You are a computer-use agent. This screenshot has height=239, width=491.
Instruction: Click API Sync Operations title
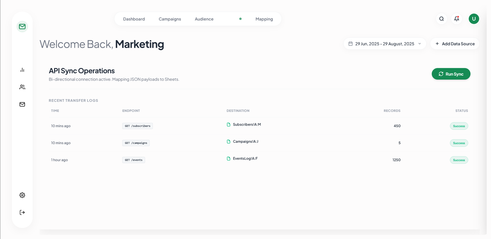82,71
